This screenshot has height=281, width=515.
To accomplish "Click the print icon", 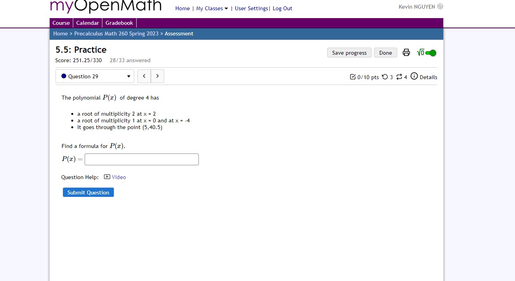I will [406, 52].
